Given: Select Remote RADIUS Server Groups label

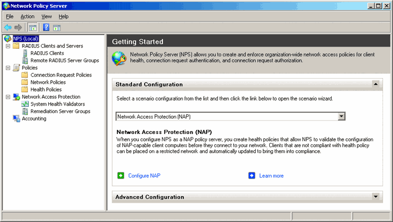Looking at the screenshot, I should click(x=64, y=60).
